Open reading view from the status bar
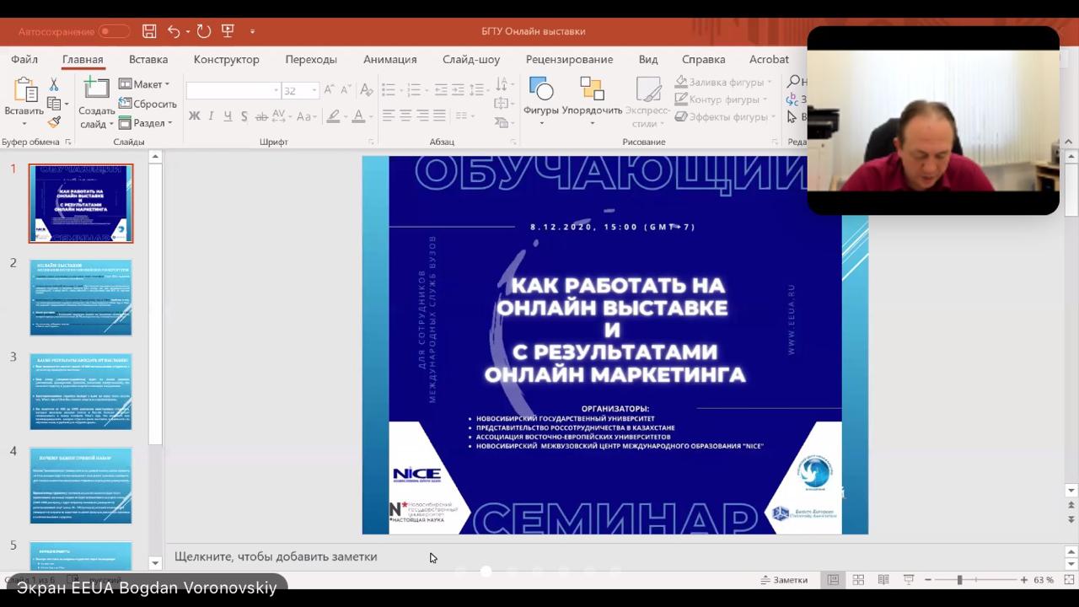This screenshot has height=607, width=1079. pyautogui.click(x=883, y=580)
